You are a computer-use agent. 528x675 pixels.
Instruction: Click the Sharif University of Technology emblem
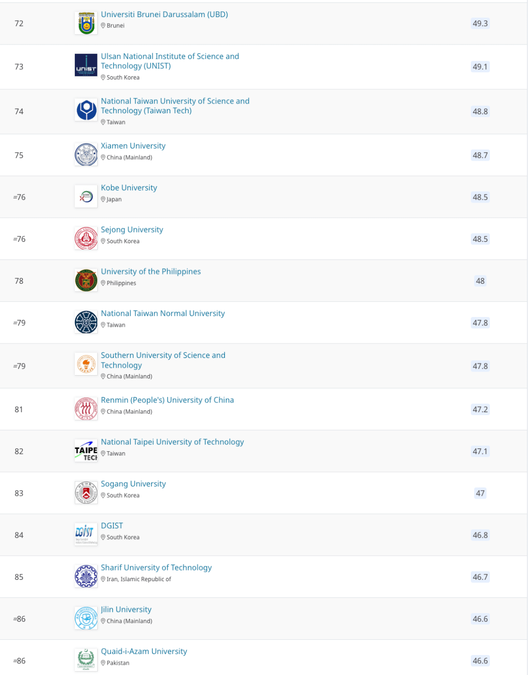coord(86,577)
